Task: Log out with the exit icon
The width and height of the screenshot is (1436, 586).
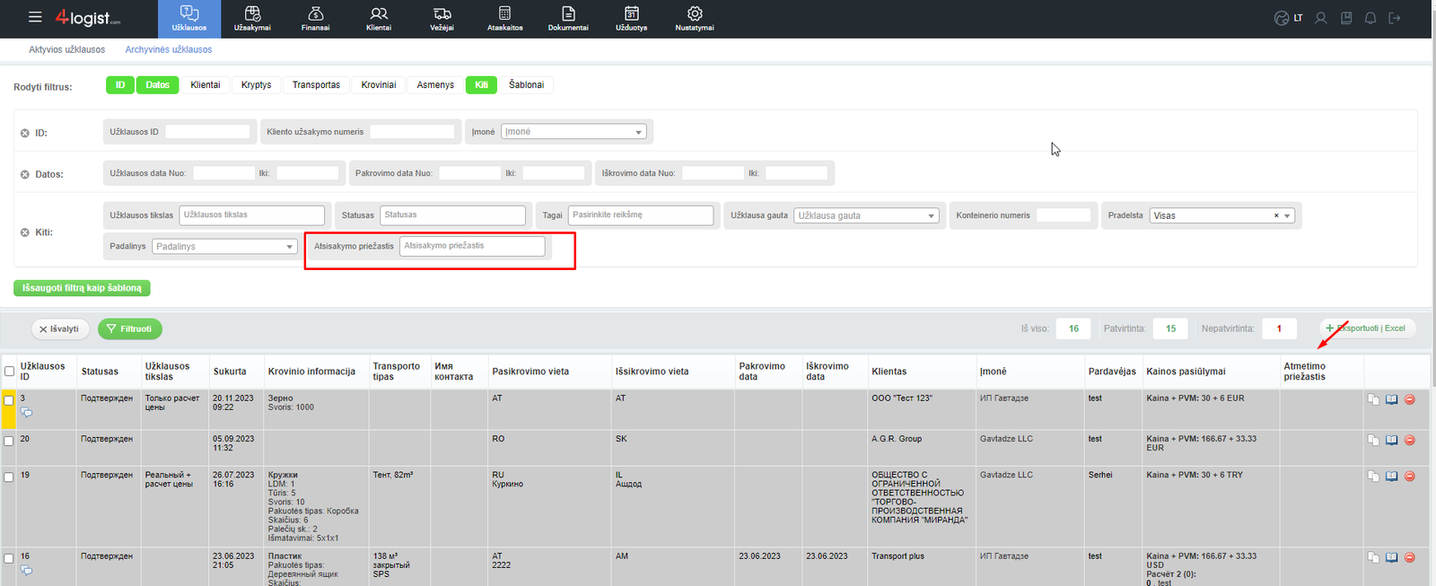Action: coord(1395,18)
